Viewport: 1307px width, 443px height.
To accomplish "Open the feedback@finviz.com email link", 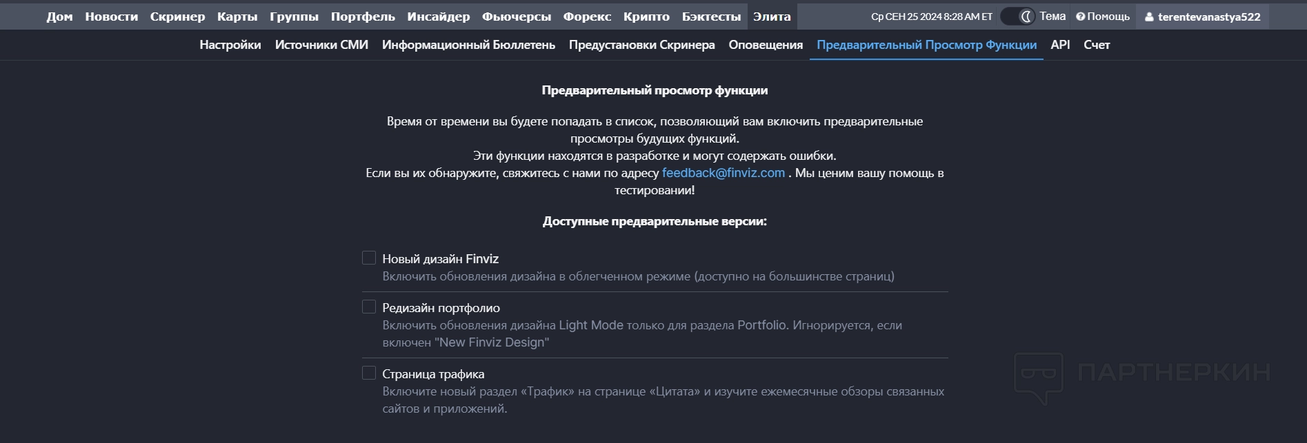I will coord(723,173).
